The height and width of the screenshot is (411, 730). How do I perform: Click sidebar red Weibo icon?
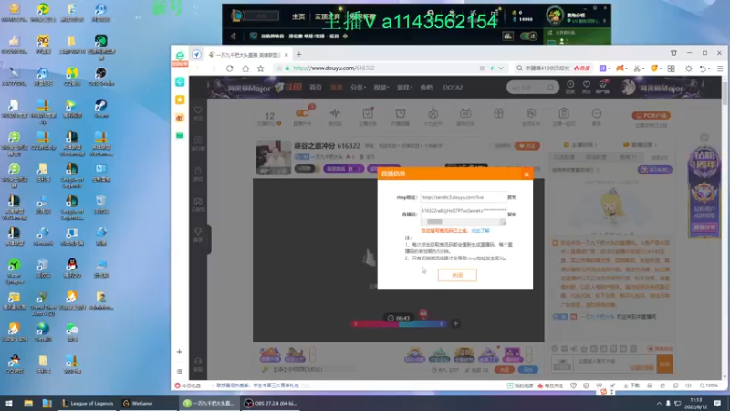coord(180,118)
